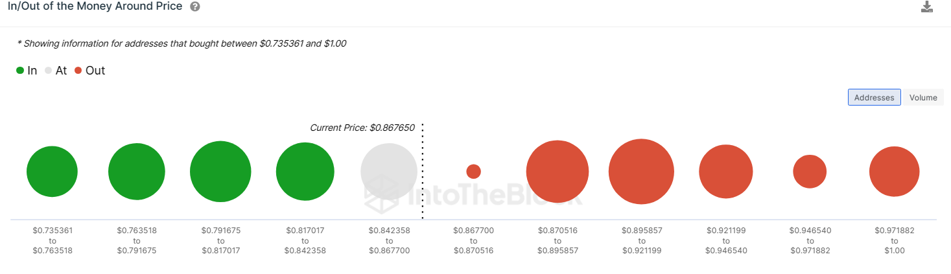This screenshot has width=951, height=274.
Task: Click red bubble for $0.870516 to $0.895857
Action: [558, 172]
